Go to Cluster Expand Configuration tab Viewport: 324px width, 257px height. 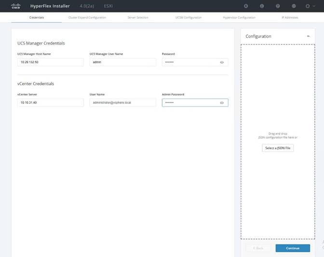tap(87, 17)
